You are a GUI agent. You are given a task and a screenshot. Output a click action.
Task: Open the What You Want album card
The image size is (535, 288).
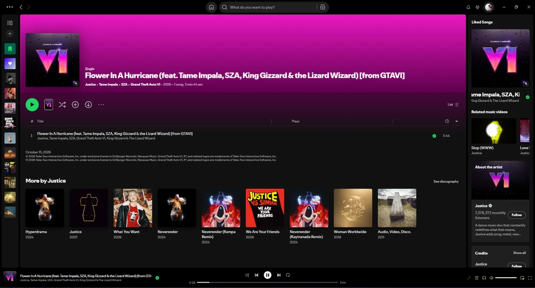pos(133,213)
